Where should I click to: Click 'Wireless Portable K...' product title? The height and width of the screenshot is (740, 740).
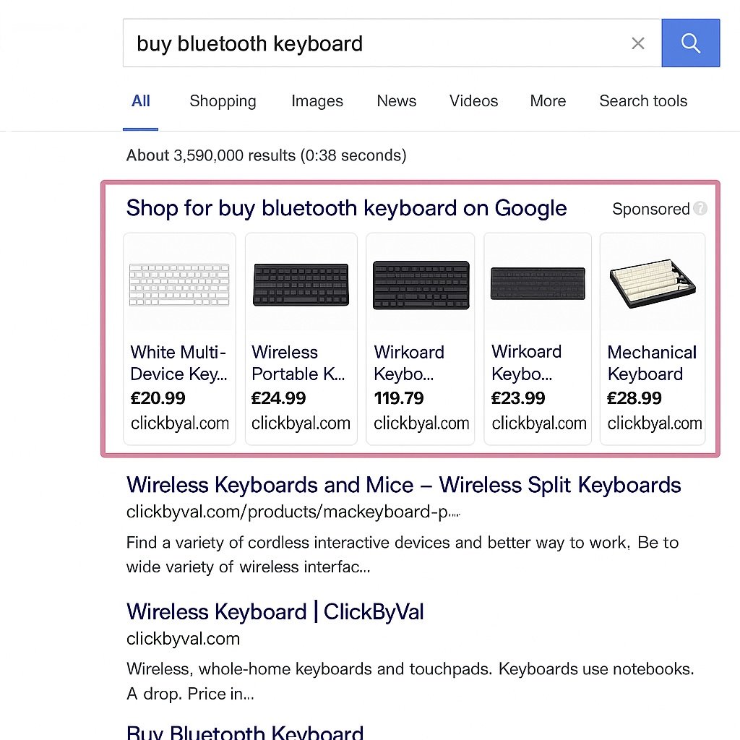[298, 363]
